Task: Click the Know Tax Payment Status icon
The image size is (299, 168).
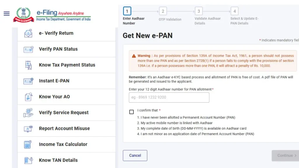Action: (28, 65)
